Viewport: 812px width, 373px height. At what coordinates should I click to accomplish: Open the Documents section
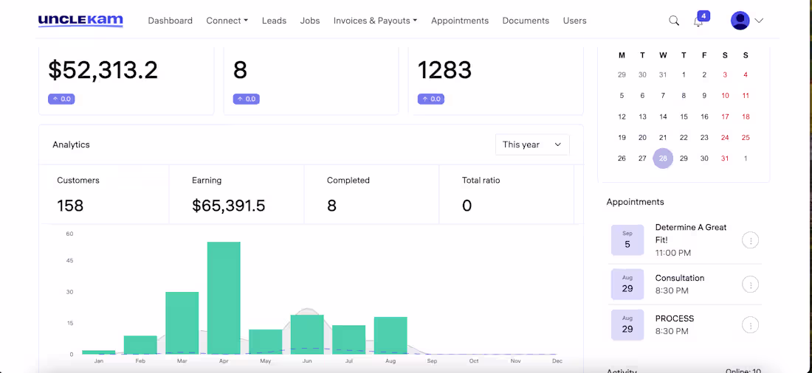(526, 21)
